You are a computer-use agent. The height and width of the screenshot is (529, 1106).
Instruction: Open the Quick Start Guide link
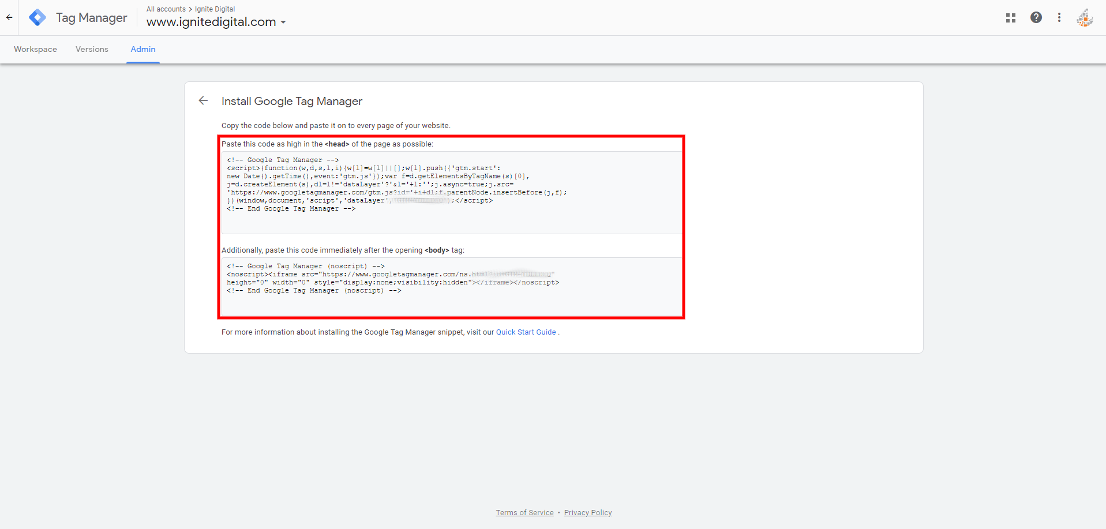pyautogui.click(x=526, y=332)
